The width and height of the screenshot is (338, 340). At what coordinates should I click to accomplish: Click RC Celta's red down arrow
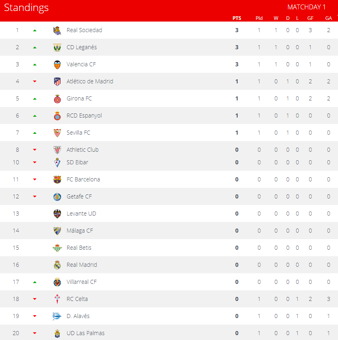[x=35, y=299]
